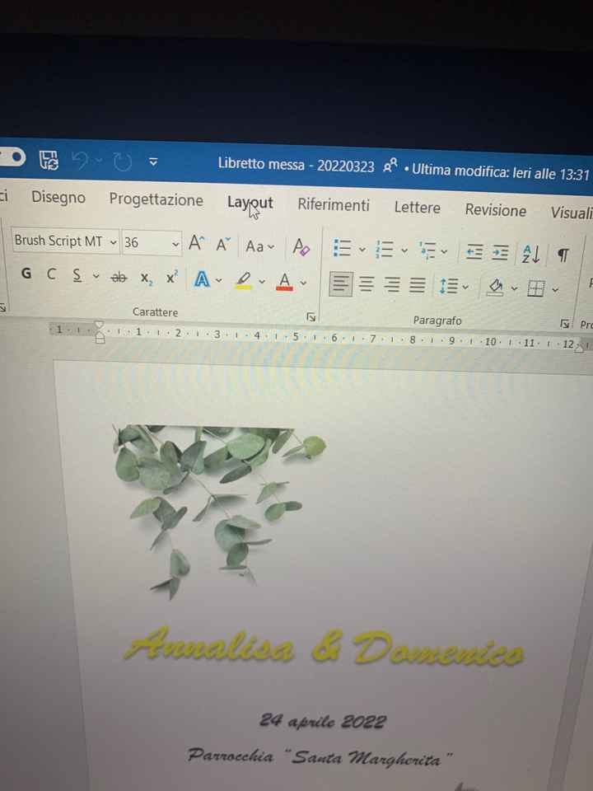593x791 pixels.
Task: Align text right
Action: [x=392, y=285]
